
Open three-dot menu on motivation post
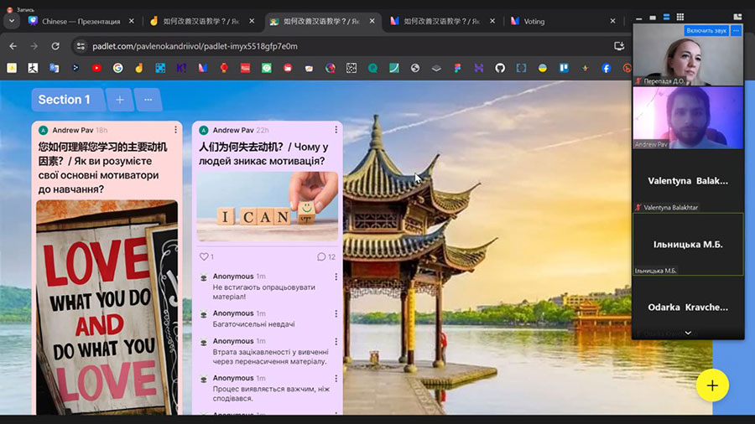point(336,130)
